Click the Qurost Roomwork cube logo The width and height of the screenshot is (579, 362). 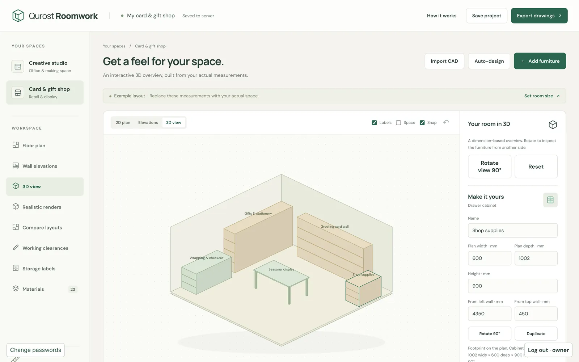[18, 16]
